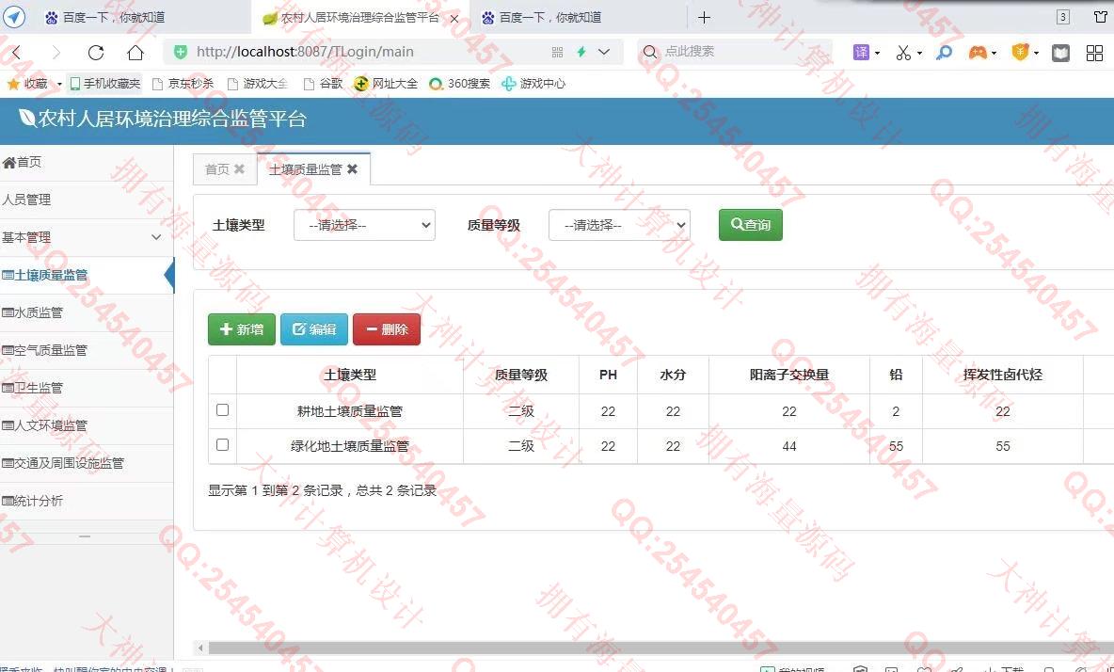Open the 质量等级 dropdown

pos(619,225)
